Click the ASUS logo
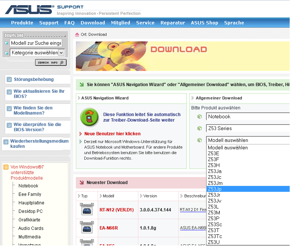Viewport: 290px width, 248px height. click(30, 10)
